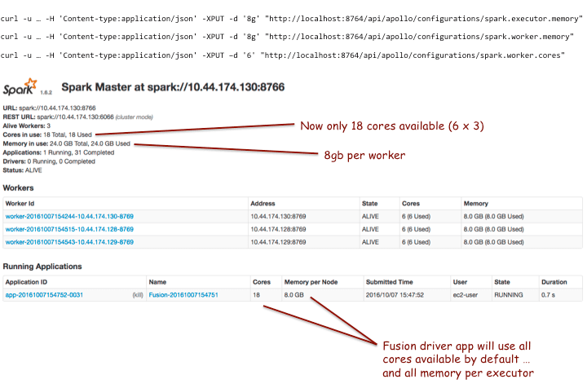
Task: Click the Alive Workers: 3 line
Action: pyautogui.click(x=27, y=126)
